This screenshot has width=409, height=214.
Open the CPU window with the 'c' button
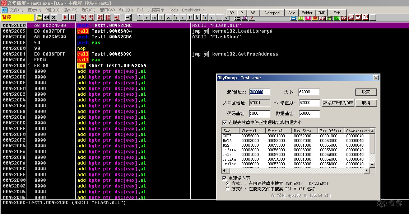click(x=183, y=18)
